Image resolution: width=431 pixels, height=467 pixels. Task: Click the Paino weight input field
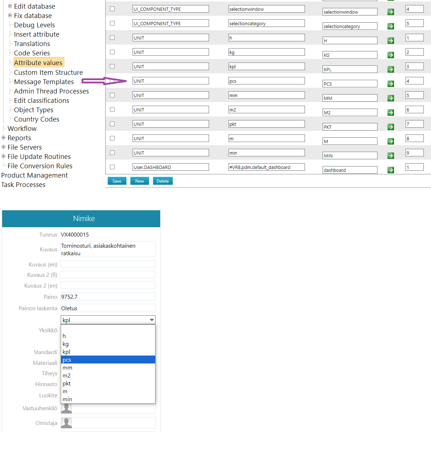pos(108,297)
